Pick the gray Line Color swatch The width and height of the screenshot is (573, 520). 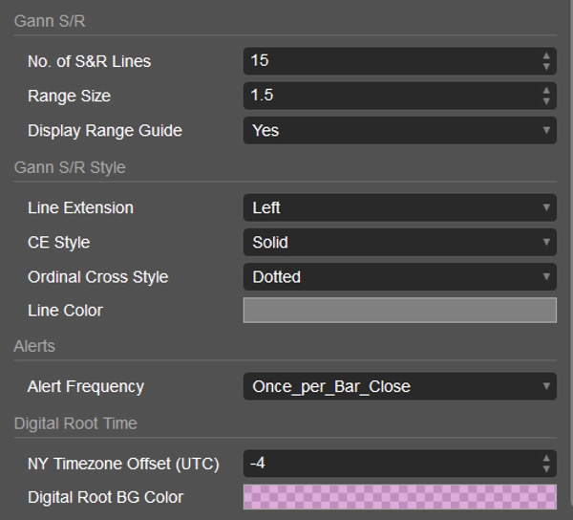point(399,311)
